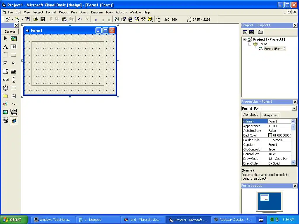Select the HScrollBar control tool

5,80
